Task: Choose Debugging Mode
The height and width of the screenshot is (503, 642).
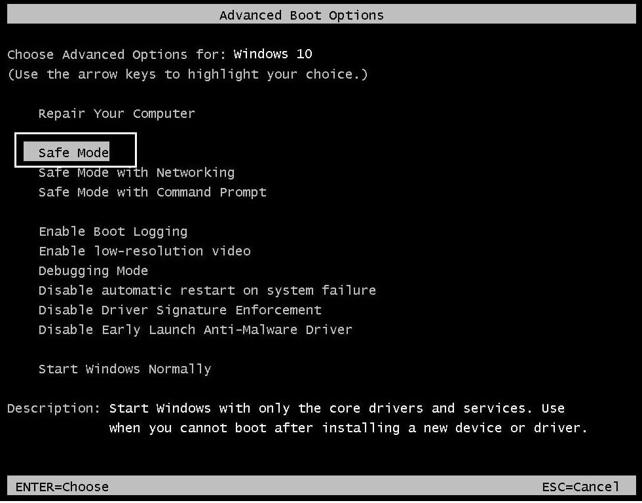Action: click(92, 270)
